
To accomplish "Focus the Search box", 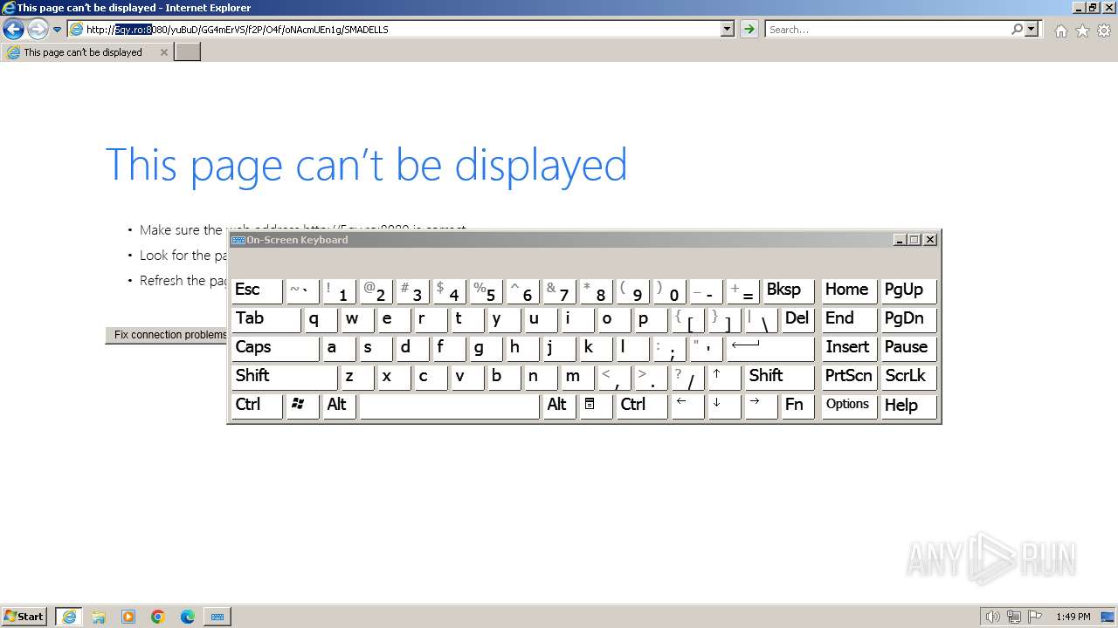I will [887, 30].
